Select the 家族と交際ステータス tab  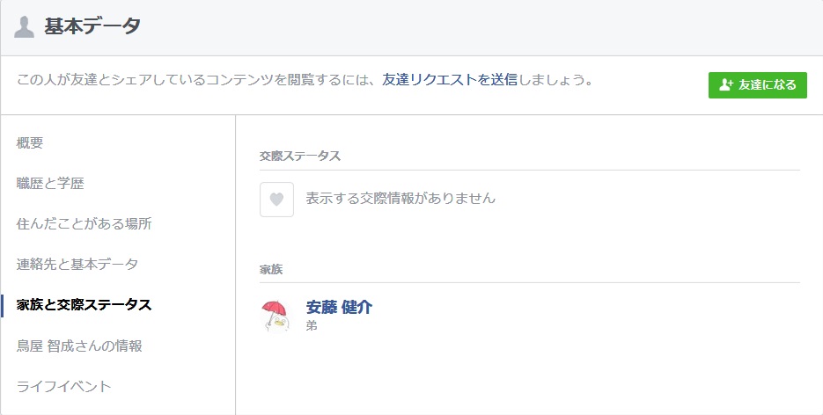pyautogui.click(x=84, y=305)
